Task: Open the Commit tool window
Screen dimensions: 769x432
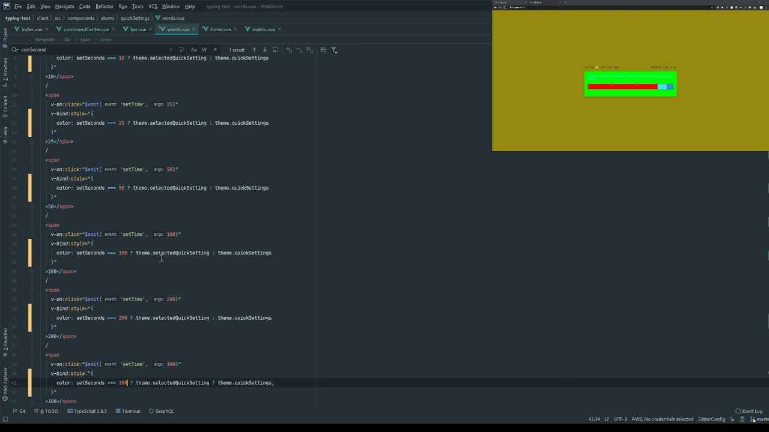Action: 5,106
